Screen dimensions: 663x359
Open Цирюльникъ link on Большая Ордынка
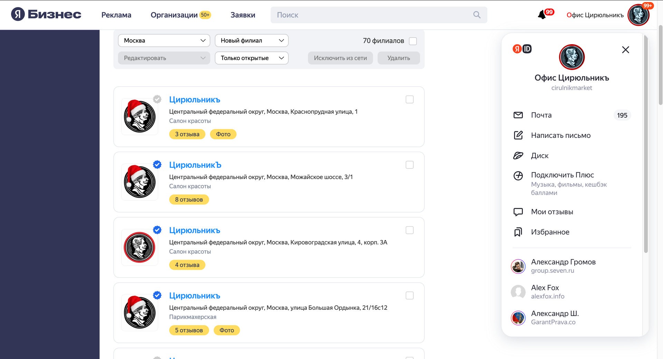[x=194, y=296]
